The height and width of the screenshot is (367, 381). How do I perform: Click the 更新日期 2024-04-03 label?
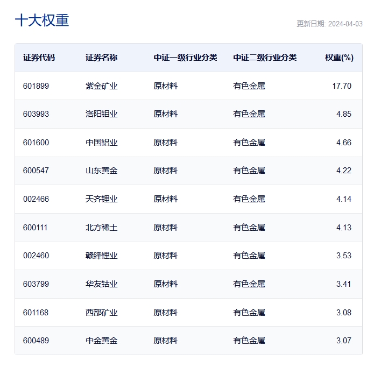329,24
